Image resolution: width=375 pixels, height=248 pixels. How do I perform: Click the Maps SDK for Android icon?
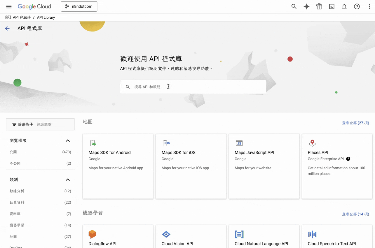(93, 143)
